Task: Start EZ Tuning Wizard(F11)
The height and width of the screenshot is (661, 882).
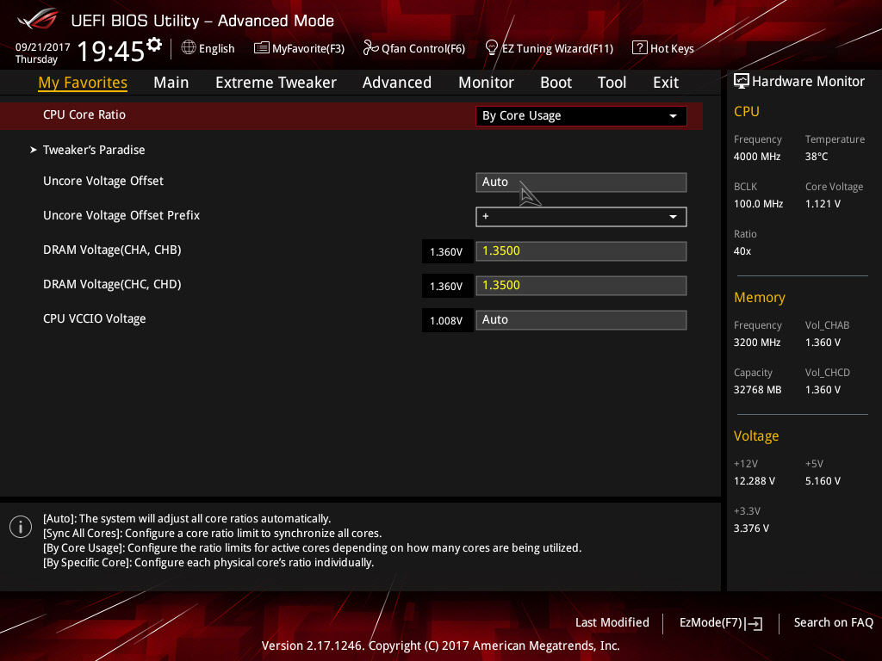Action: [x=550, y=48]
